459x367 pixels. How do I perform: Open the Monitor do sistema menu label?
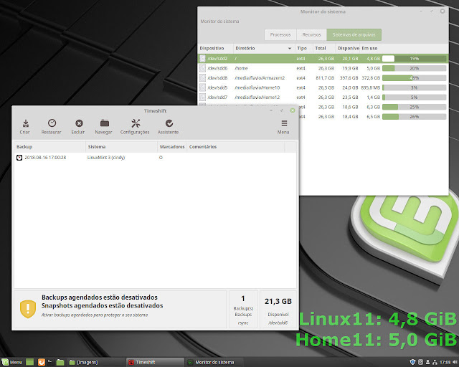(219, 22)
